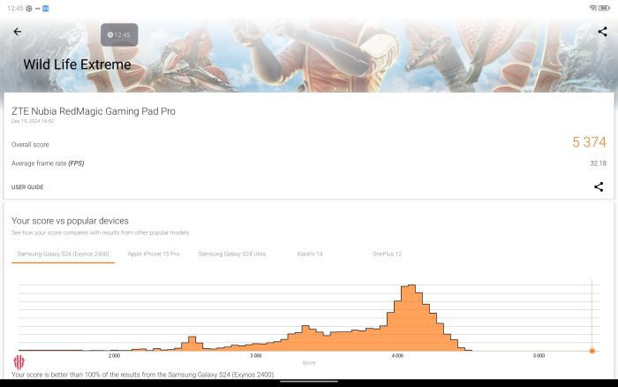Tap the blue notification icon in status bar
Image resolution: width=618 pixels, height=387 pixels.
[x=45, y=8]
